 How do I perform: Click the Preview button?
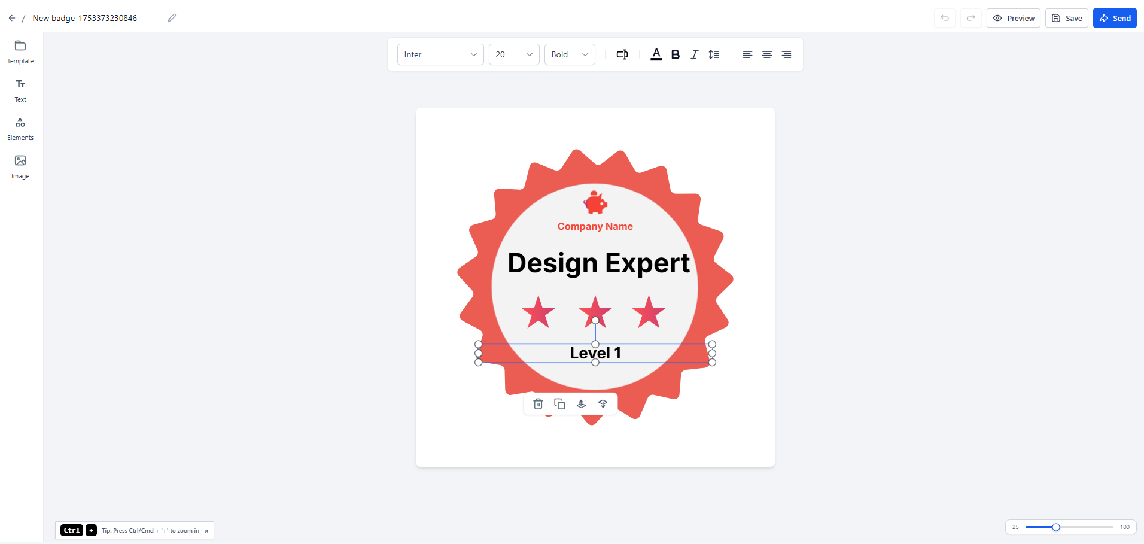[x=1014, y=18]
